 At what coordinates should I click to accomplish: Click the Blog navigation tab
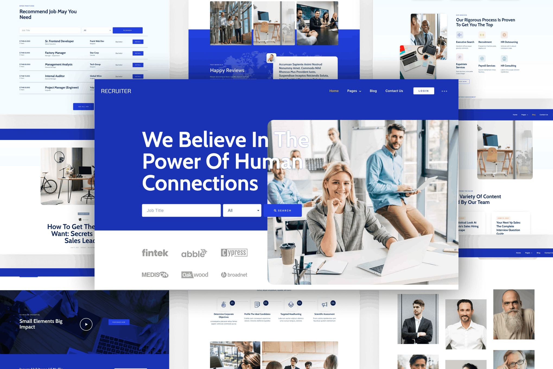coord(373,91)
